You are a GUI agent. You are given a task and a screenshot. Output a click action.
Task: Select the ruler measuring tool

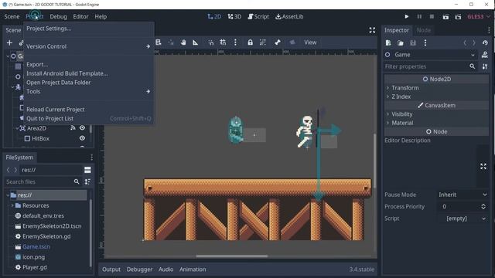[196, 42]
